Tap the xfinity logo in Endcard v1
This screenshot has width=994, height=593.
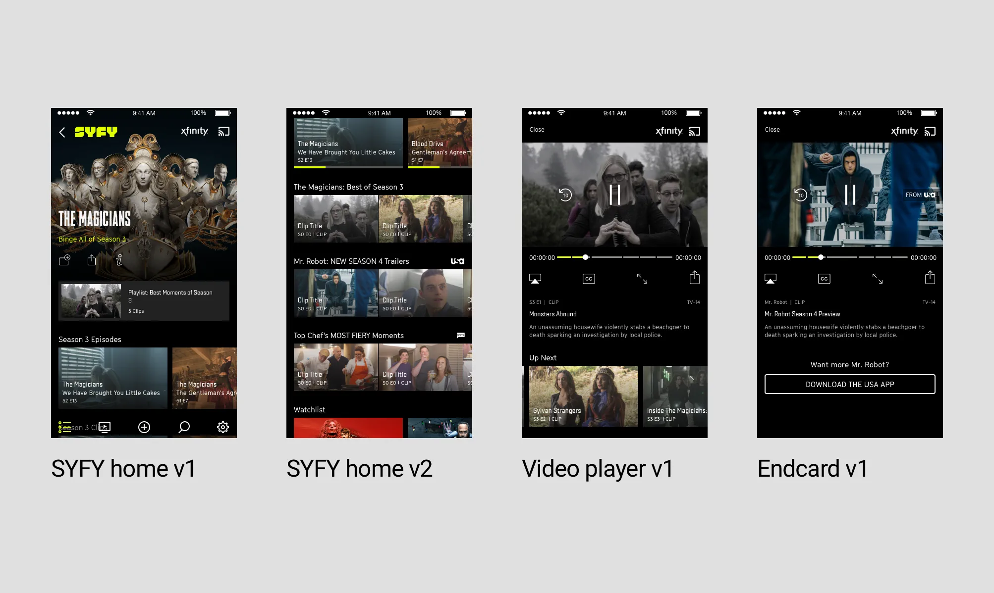[904, 131]
